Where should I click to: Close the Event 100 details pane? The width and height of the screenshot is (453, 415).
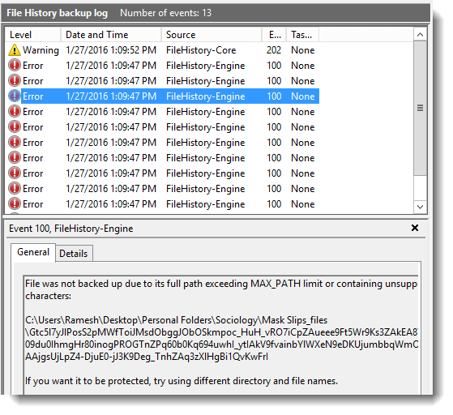coord(415,228)
